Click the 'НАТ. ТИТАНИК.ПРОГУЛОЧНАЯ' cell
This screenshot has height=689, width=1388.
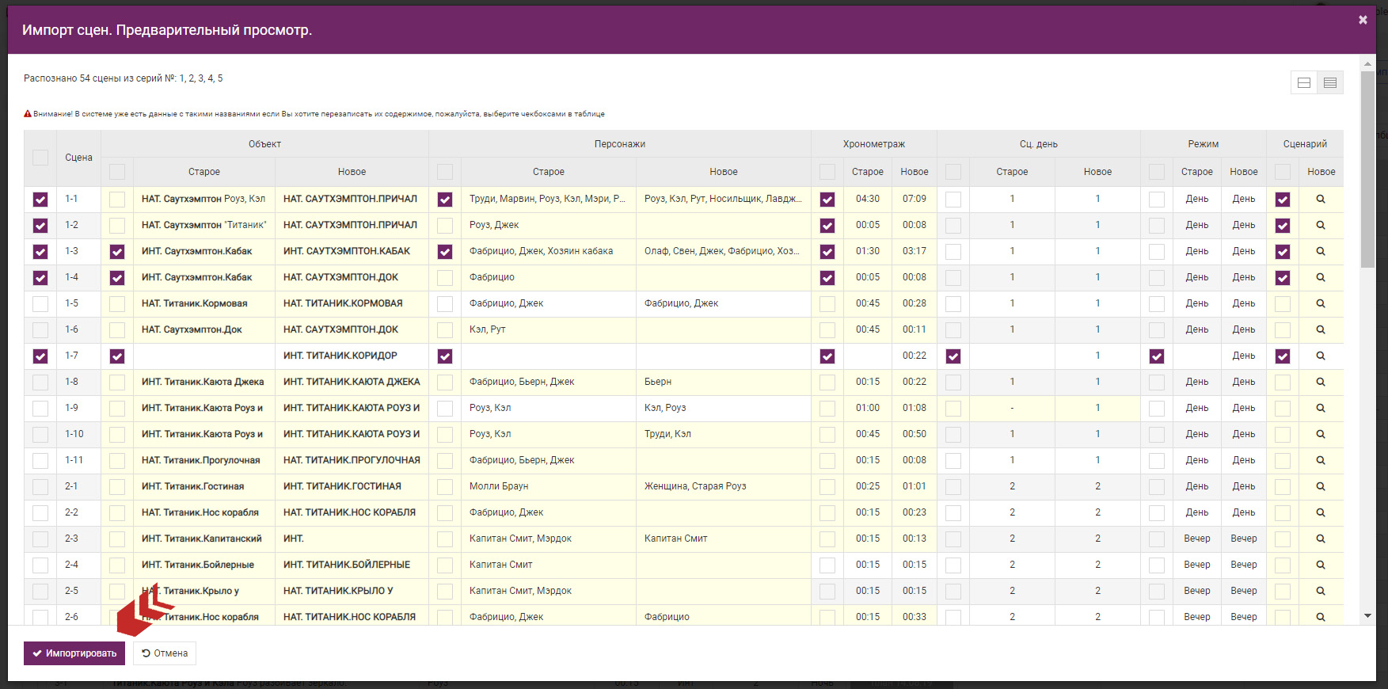[352, 460]
